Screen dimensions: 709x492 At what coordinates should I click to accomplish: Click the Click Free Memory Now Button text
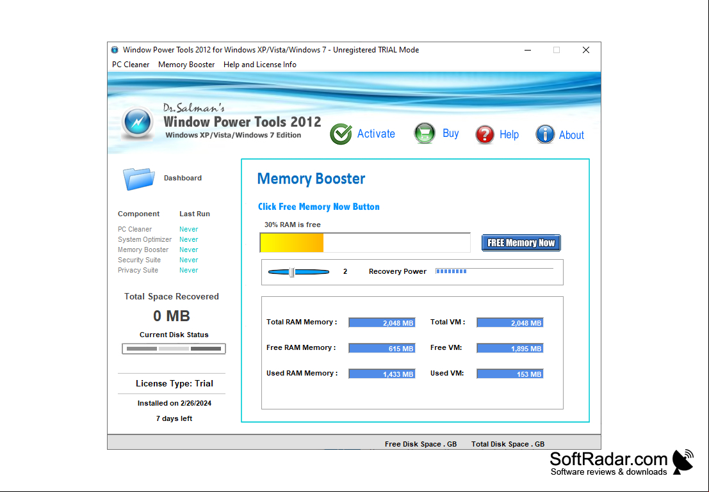pos(319,207)
